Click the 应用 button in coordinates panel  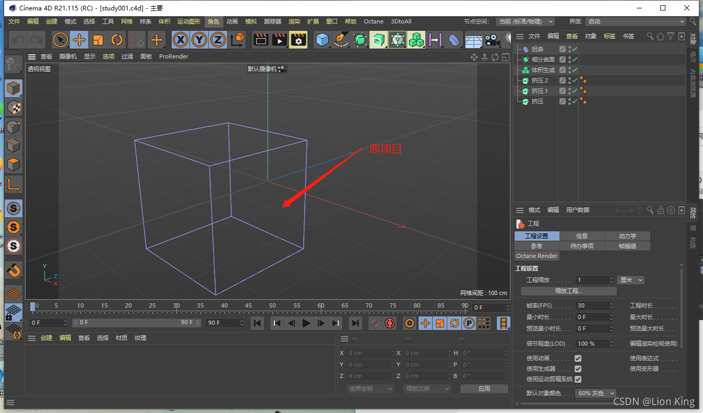click(484, 388)
